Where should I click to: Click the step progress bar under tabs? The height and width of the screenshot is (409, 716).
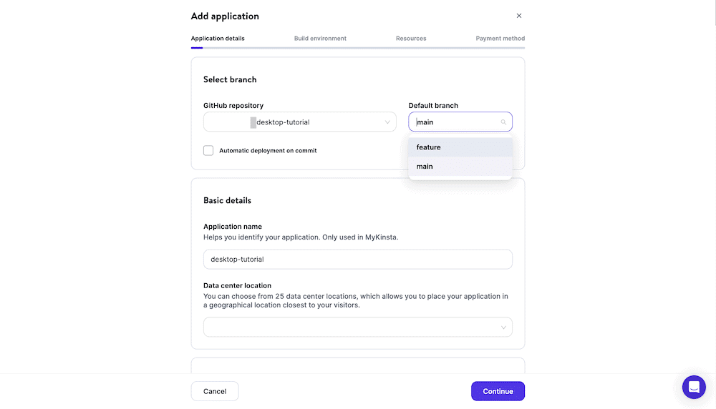[x=358, y=48]
